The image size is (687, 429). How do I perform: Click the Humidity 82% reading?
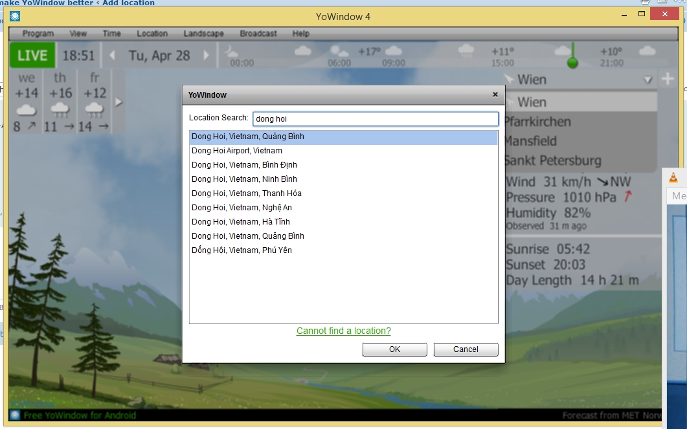pyautogui.click(x=548, y=213)
